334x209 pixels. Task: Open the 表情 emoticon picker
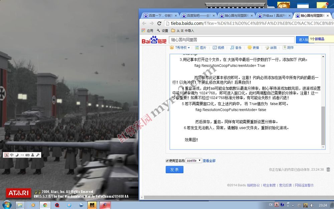[x=253, y=47]
